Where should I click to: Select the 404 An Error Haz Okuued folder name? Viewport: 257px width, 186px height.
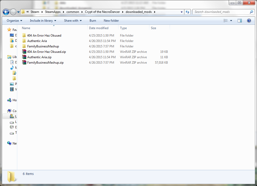point(44,36)
